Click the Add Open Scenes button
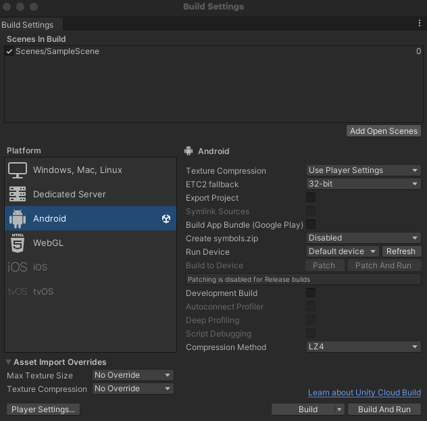The width and height of the screenshot is (427, 421). click(x=384, y=131)
